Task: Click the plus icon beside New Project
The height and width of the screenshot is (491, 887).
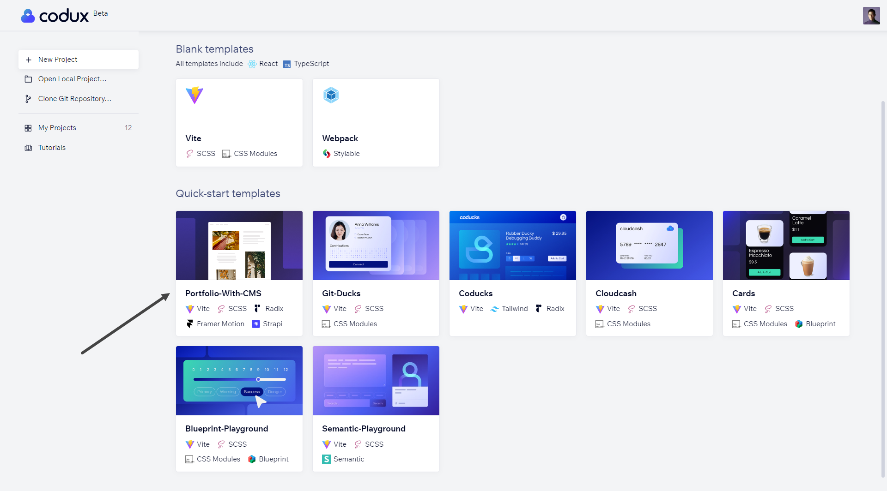Action: pos(29,60)
